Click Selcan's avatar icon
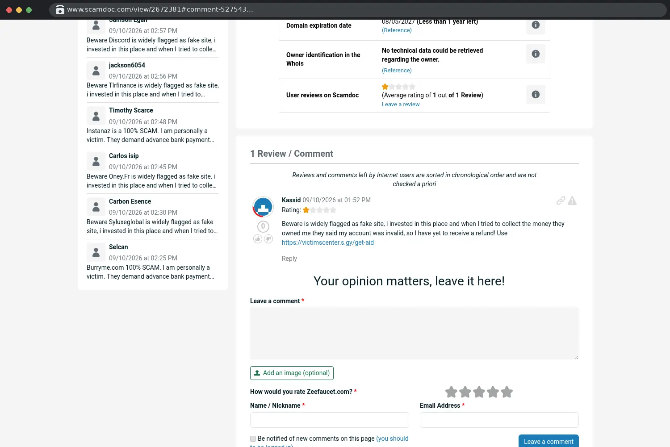The image size is (670, 447). click(96, 252)
